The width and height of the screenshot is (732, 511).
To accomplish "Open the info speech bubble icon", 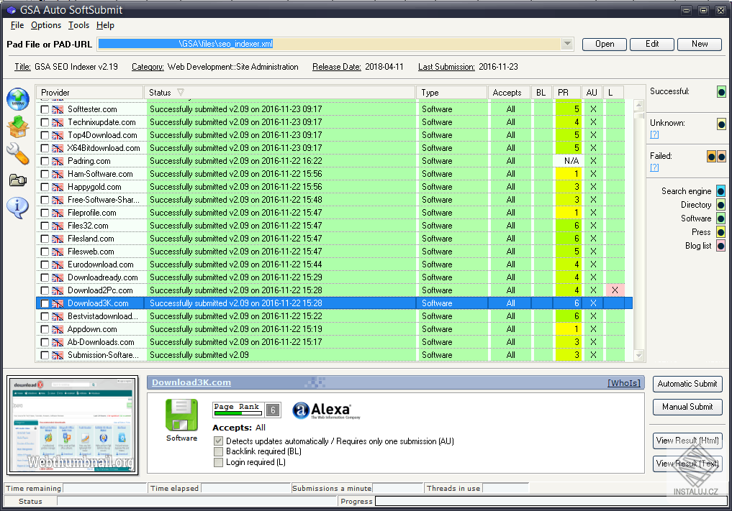I will coord(18,208).
